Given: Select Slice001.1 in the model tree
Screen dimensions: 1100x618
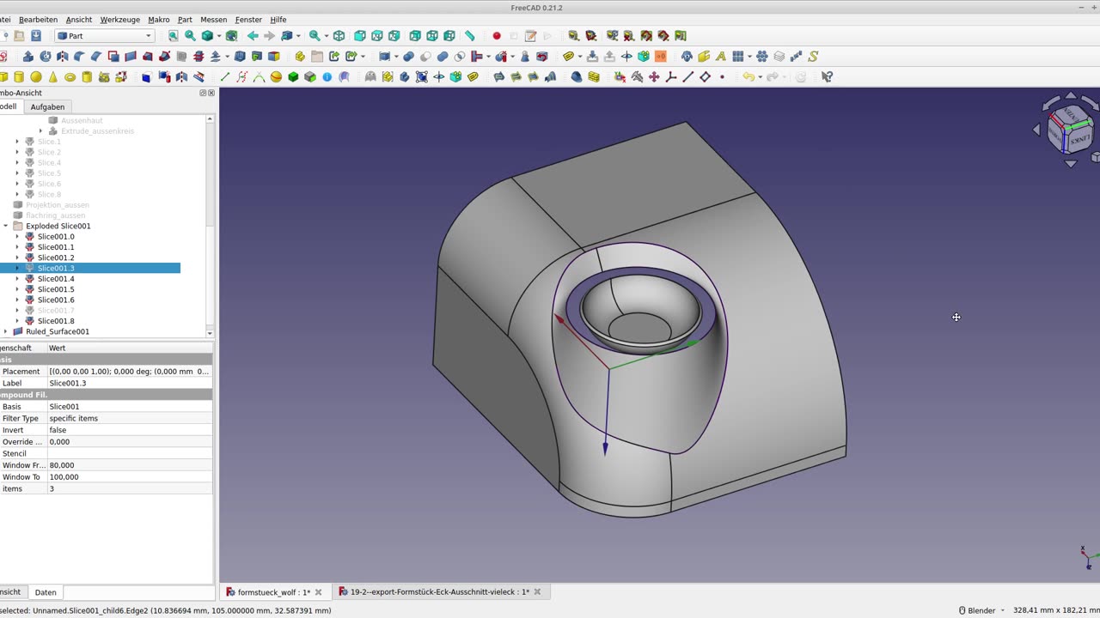Looking at the screenshot, I should click(56, 247).
